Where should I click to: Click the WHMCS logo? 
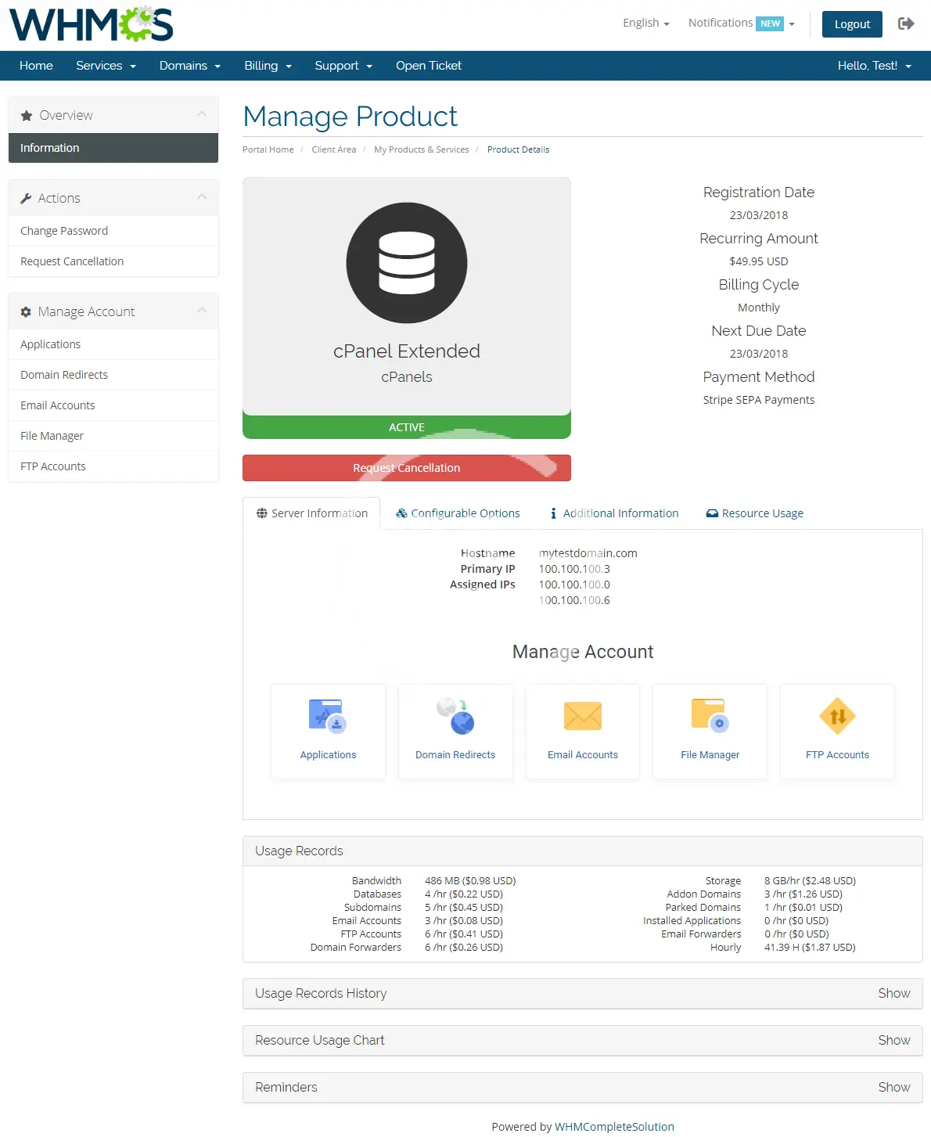tap(92, 24)
